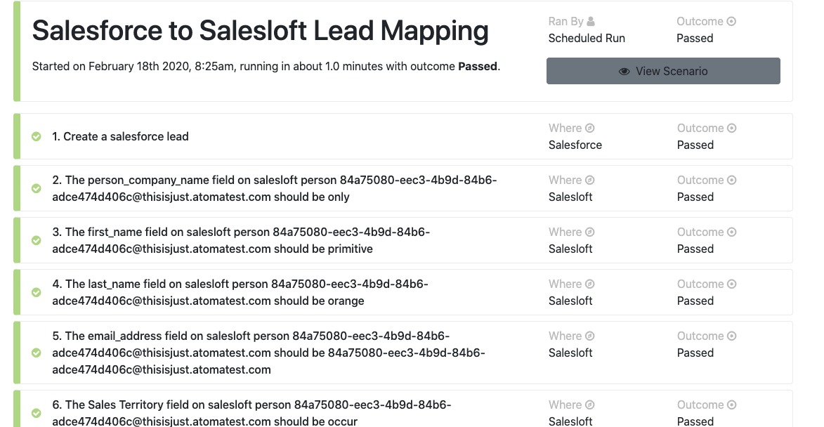Click the compass icon beside Where in step 6
Viewport: 824px width, 427px height.
[589, 405]
